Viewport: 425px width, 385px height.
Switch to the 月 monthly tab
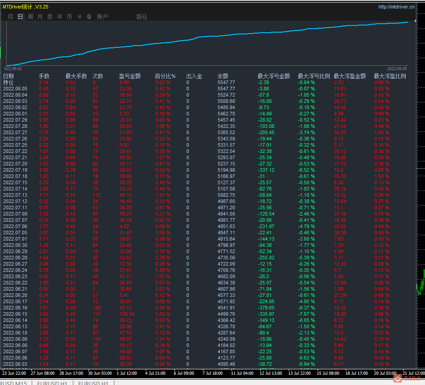tap(40, 17)
